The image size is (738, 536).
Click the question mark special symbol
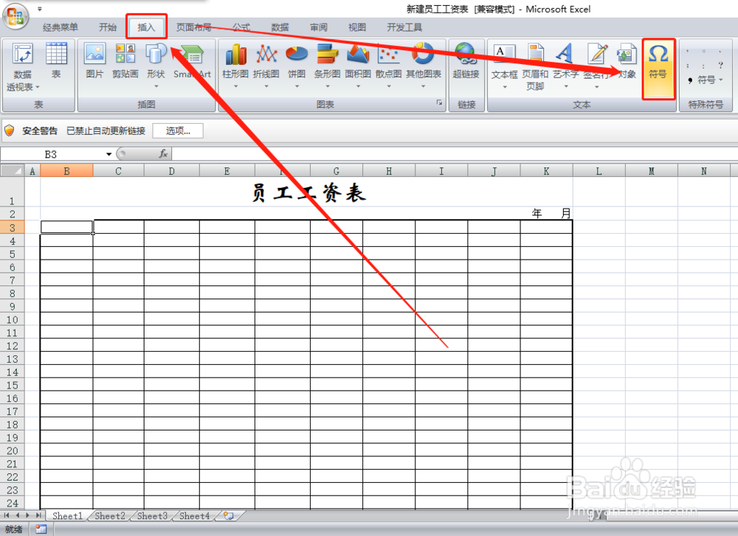coord(720,65)
